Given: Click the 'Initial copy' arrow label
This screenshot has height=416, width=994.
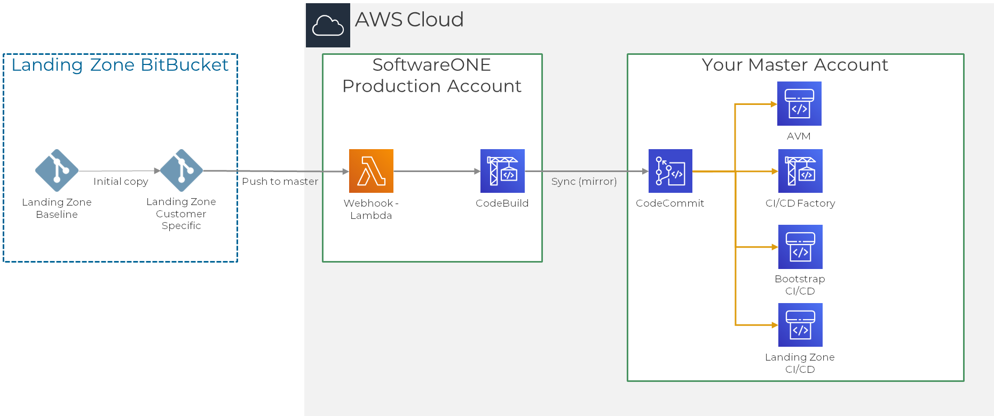Looking at the screenshot, I should (121, 182).
